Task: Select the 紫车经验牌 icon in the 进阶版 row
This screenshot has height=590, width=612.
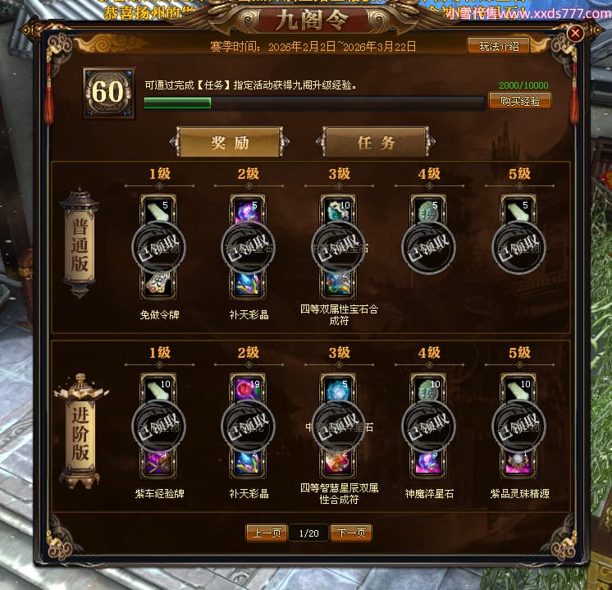Action: click(x=158, y=464)
